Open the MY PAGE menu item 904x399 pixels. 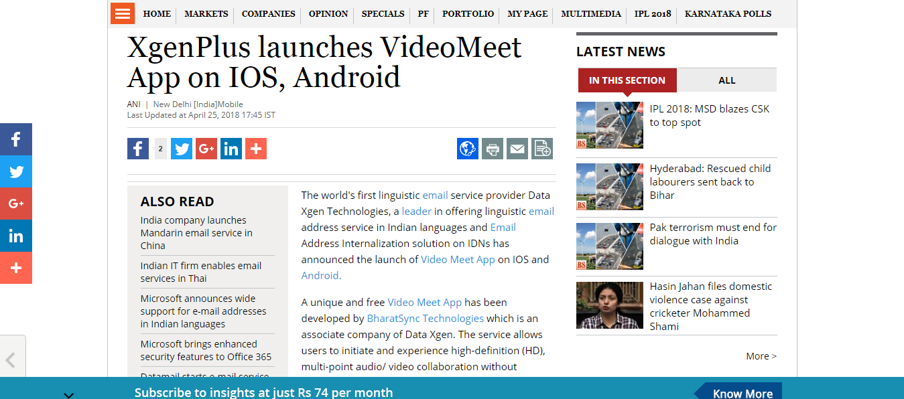click(527, 13)
